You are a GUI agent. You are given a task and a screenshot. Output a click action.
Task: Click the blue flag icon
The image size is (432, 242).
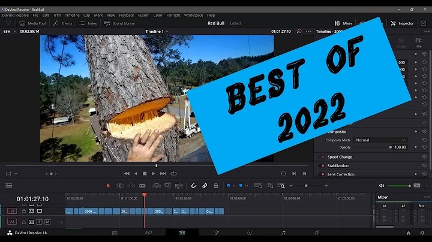click(x=228, y=186)
